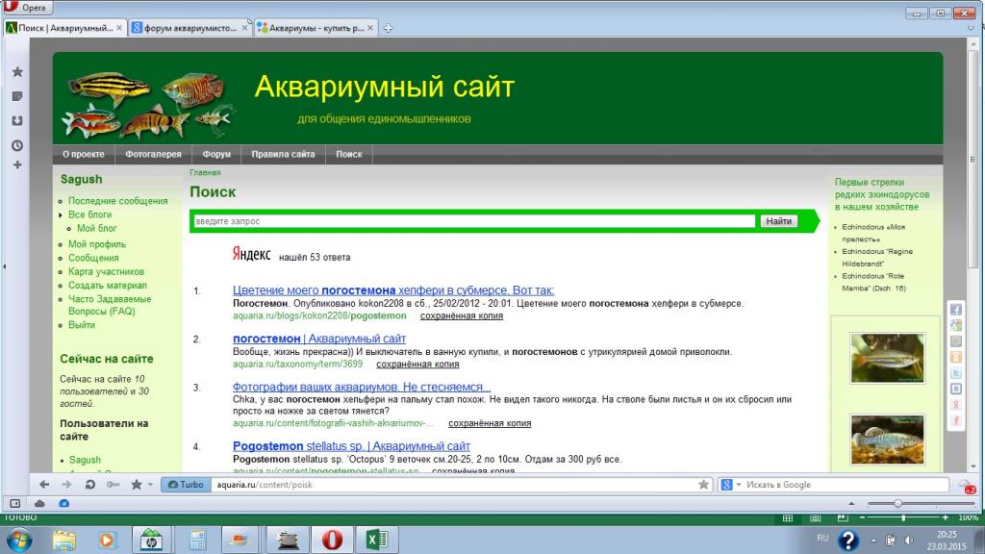Share page via the Facebook icon
985x554 pixels.
point(956,310)
